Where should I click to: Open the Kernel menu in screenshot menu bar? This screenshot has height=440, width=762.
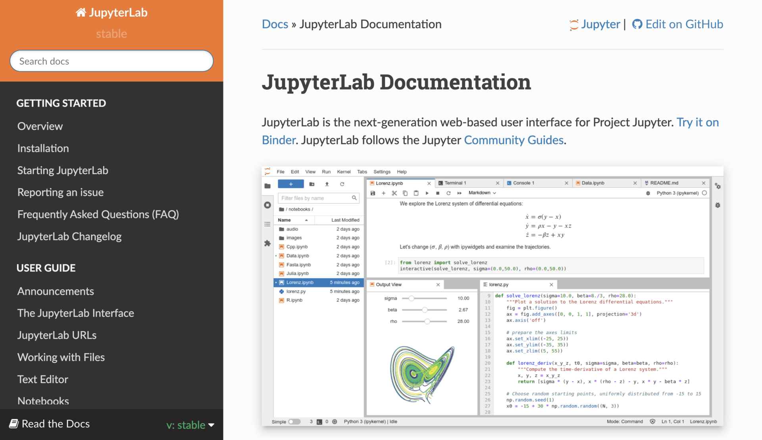[x=343, y=172]
